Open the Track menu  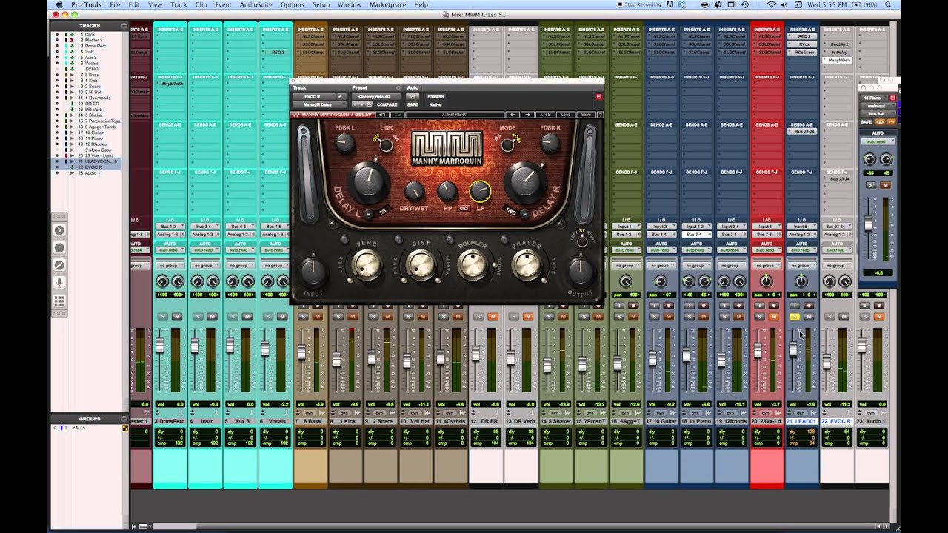[x=178, y=4]
